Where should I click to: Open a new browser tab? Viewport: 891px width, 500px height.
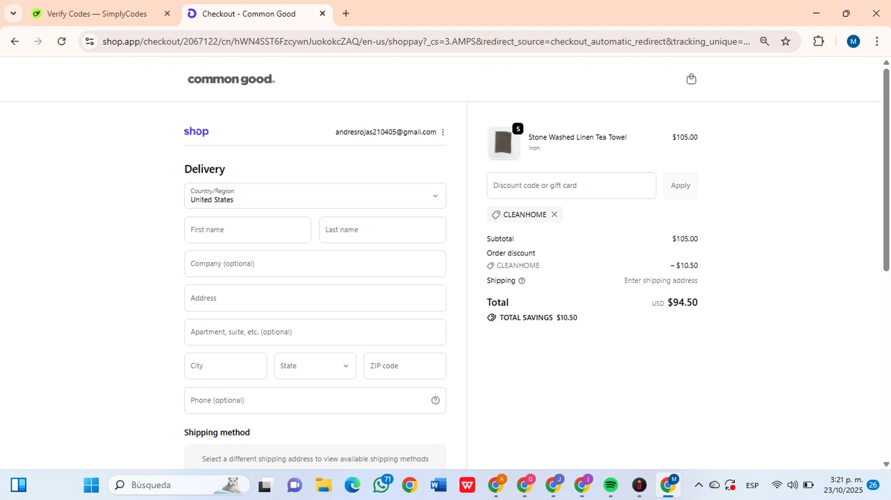click(x=346, y=13)
